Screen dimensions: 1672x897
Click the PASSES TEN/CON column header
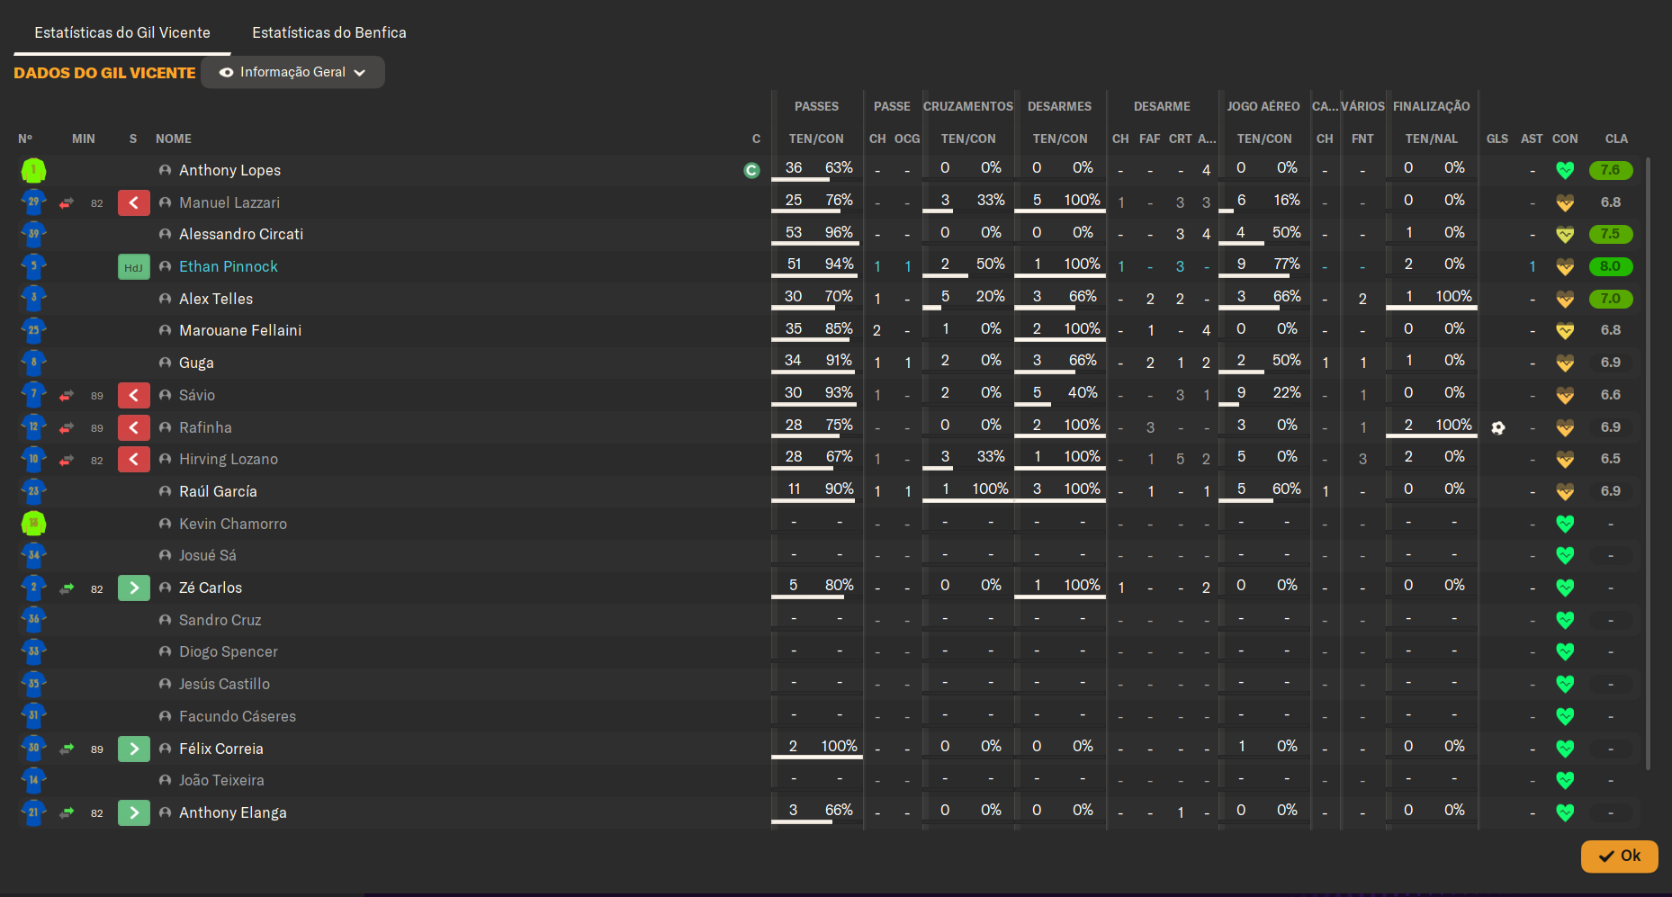pyautogui.click(x=816, y=139)
